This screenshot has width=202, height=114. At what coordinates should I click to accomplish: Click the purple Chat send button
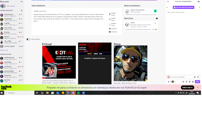coord(197,82)
